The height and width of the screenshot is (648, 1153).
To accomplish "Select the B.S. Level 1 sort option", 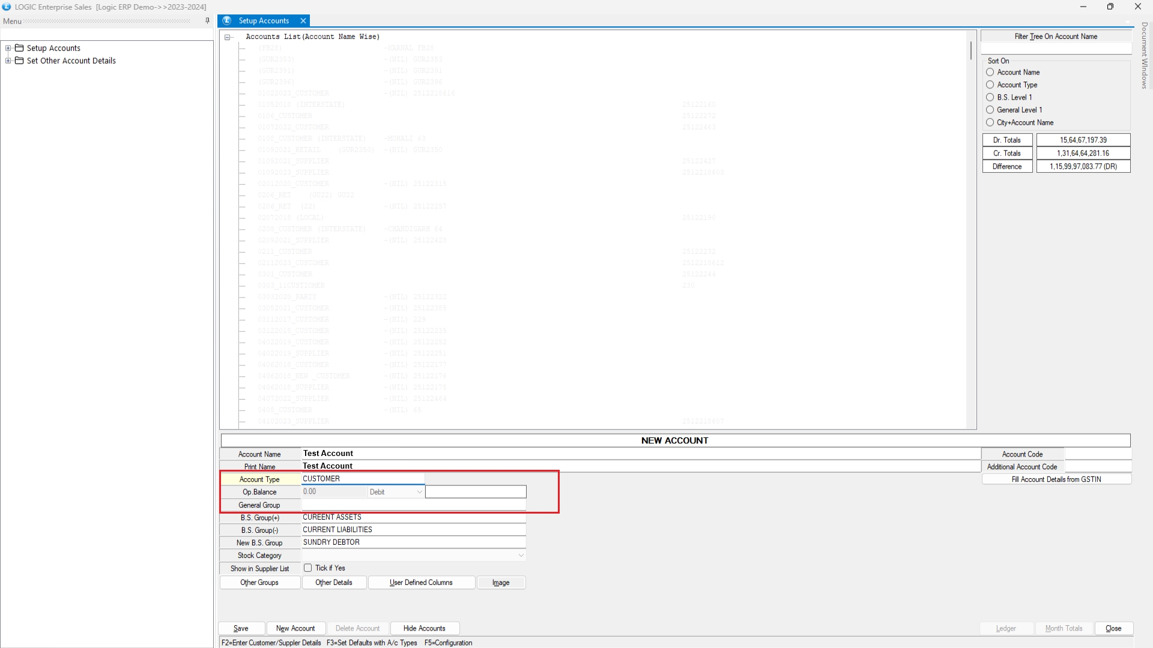I will tap(990, 97).
